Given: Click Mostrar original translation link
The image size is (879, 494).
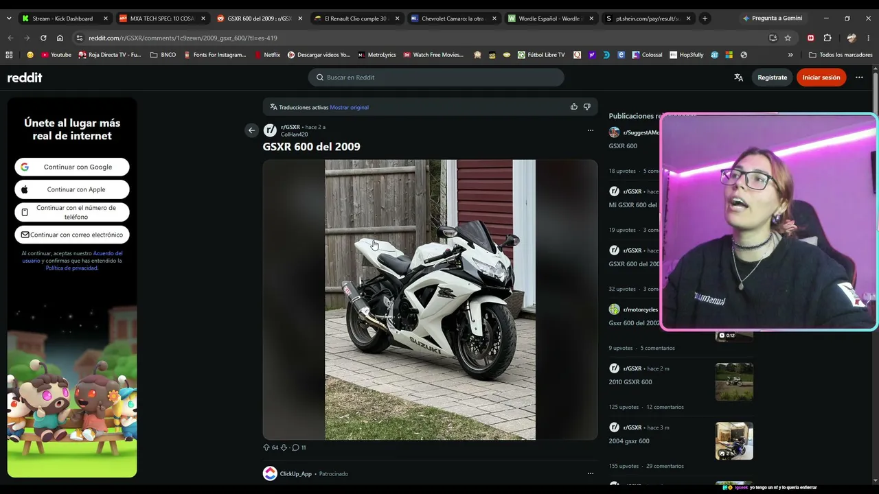Looking at the screenshot, I should [349, 107].
